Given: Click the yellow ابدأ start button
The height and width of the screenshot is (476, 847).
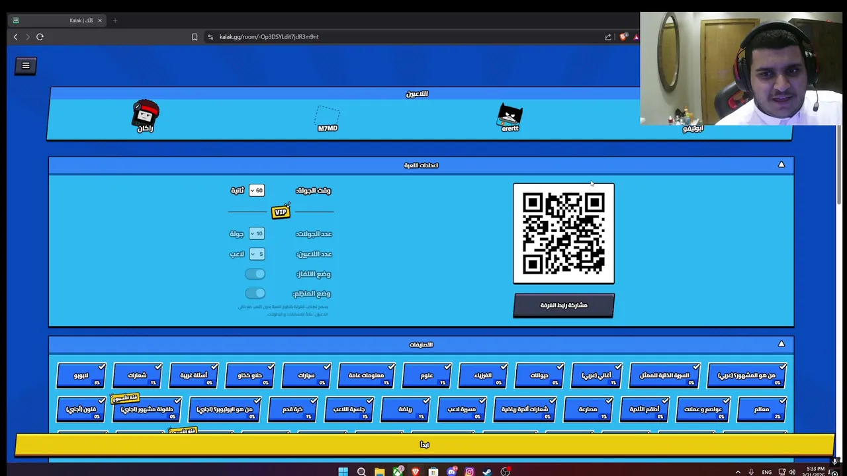Looking at the screenshot, I should tap(424, 445).
